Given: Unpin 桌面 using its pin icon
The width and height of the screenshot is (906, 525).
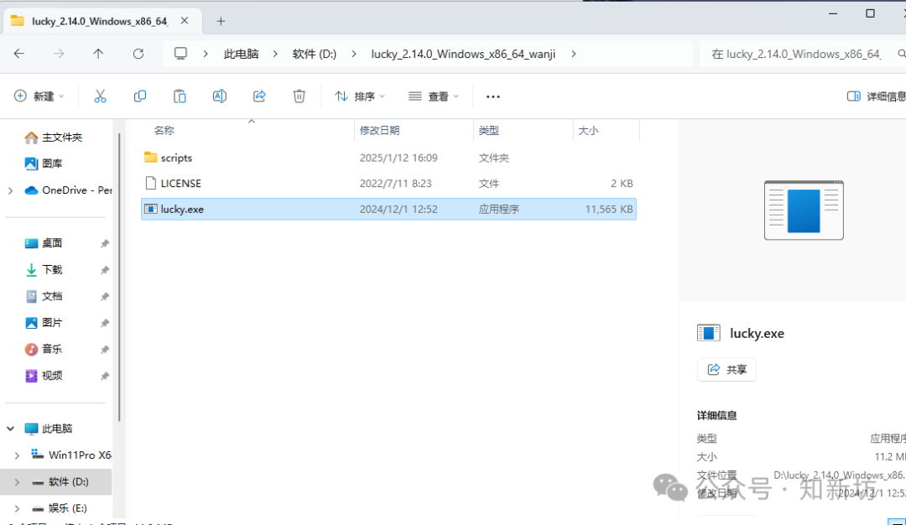Looking at the screenshot, I should [x=105, y=244].
